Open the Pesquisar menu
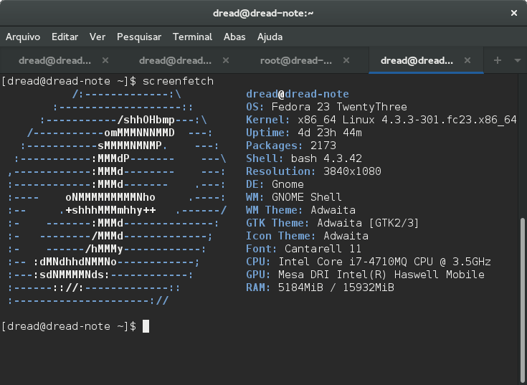 [x=139, y=37]
